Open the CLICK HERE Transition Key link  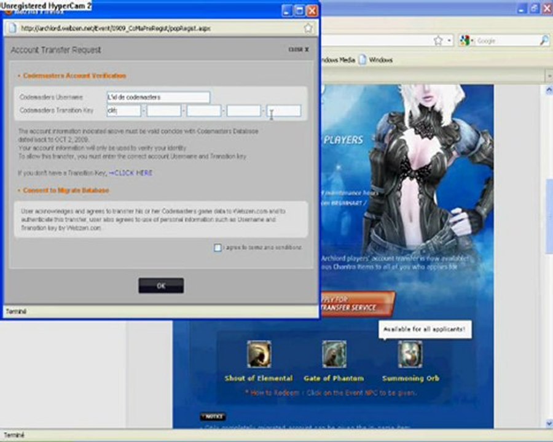[131, 173]
